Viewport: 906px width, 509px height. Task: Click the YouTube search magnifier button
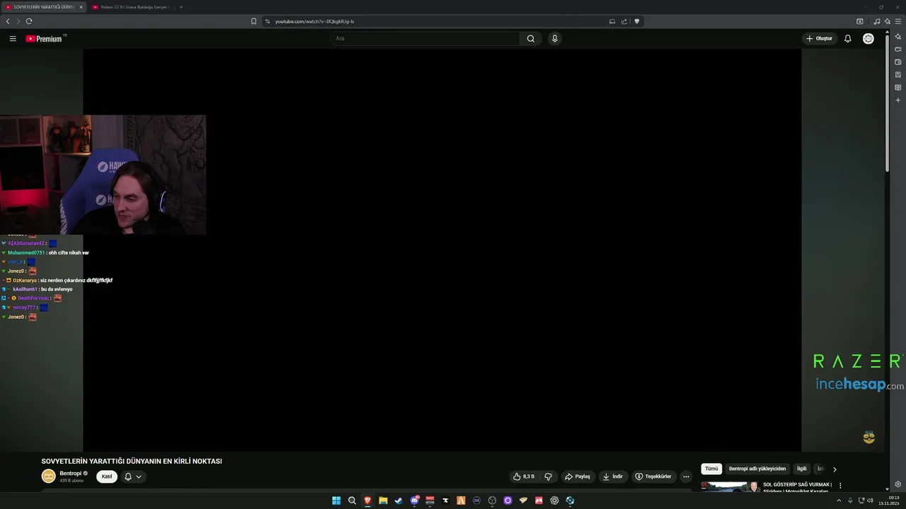coord(531,38)
